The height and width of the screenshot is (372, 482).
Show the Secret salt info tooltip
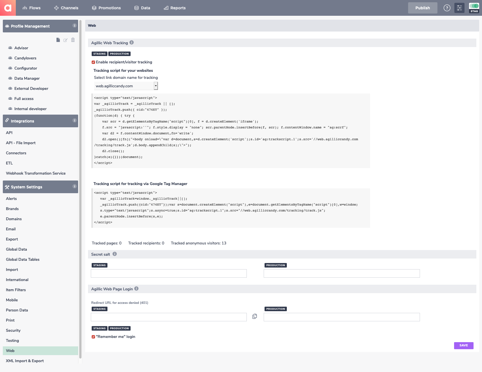point(115,254)
